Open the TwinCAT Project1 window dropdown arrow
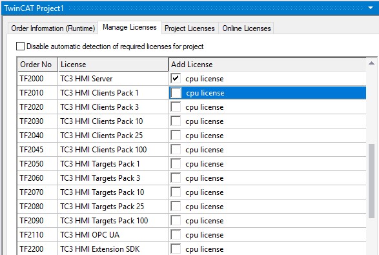Image resolution: width=379 pixels, height=255 pixels. (x=371, y=8)
